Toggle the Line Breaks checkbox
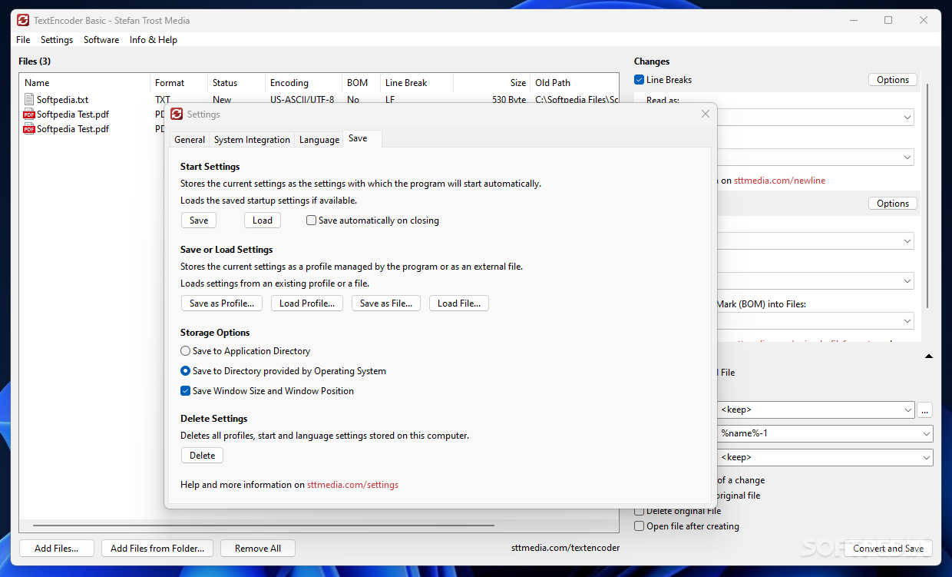The height and width of the screenshot is (577, 952). (640, 80)
